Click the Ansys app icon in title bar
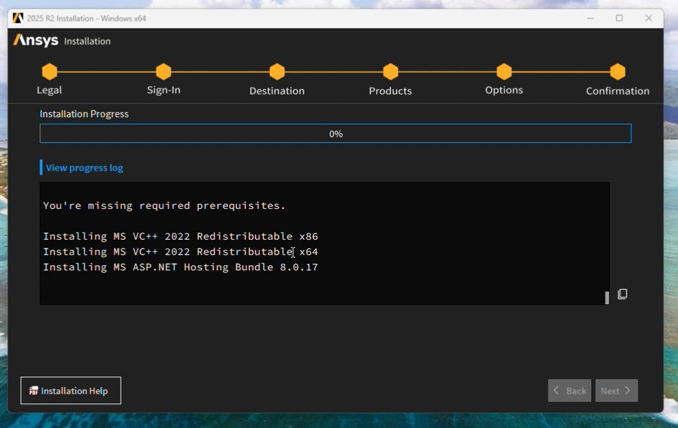Viewport: 678px width, 428px height. pos(18,18)
